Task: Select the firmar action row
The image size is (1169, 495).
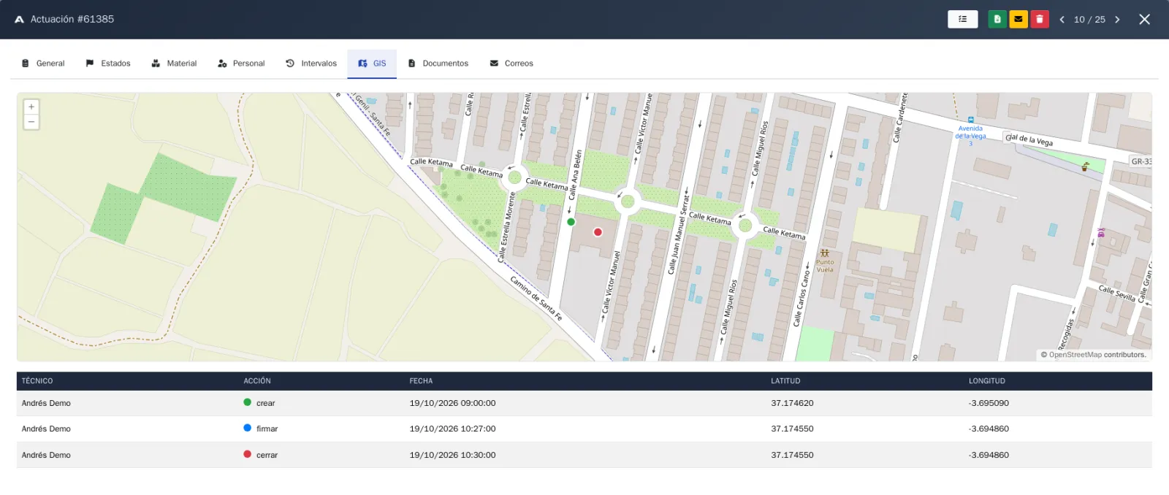Action: (x=584, y=429)
